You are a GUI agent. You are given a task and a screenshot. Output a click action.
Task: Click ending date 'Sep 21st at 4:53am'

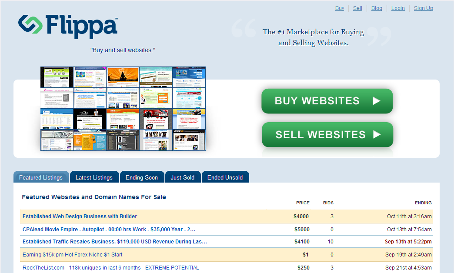point(408,267)
